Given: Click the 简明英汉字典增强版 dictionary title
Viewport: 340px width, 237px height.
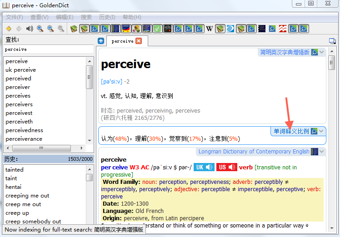Looking at the screenshot, I should pyautogui.click(x=285, y=52).
